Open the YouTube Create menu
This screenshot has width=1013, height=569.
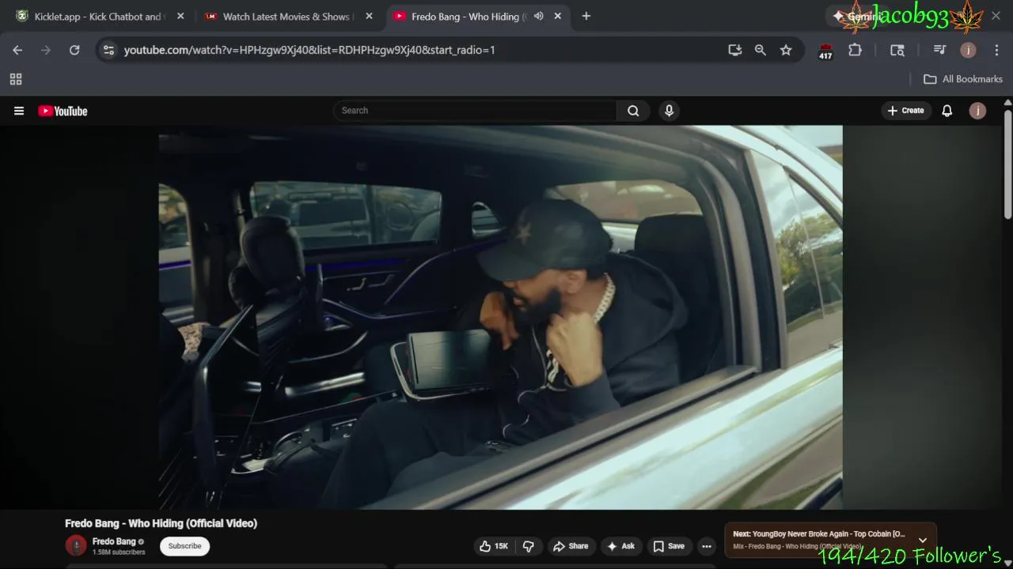[905, 111]
